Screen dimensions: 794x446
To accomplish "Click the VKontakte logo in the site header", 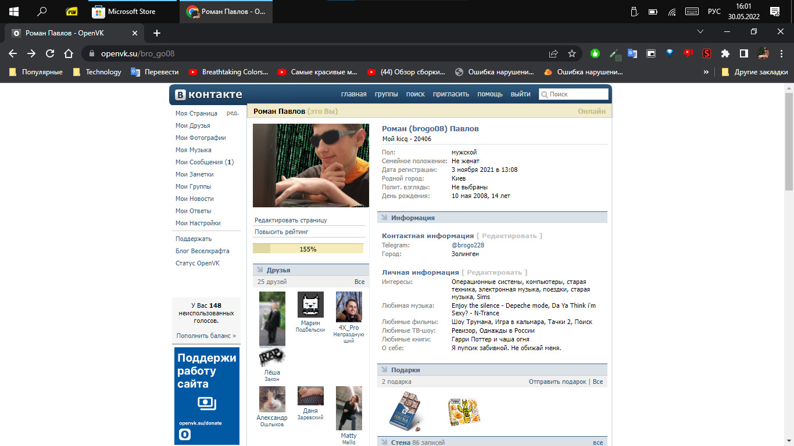I will (209, 94).
